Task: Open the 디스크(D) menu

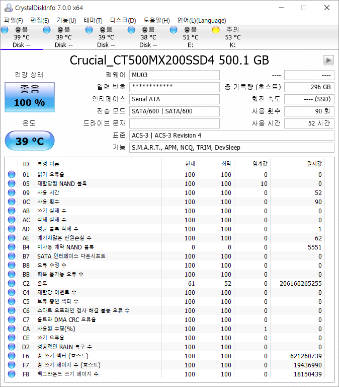Action: pyautogui.click(x=123, y=21)
